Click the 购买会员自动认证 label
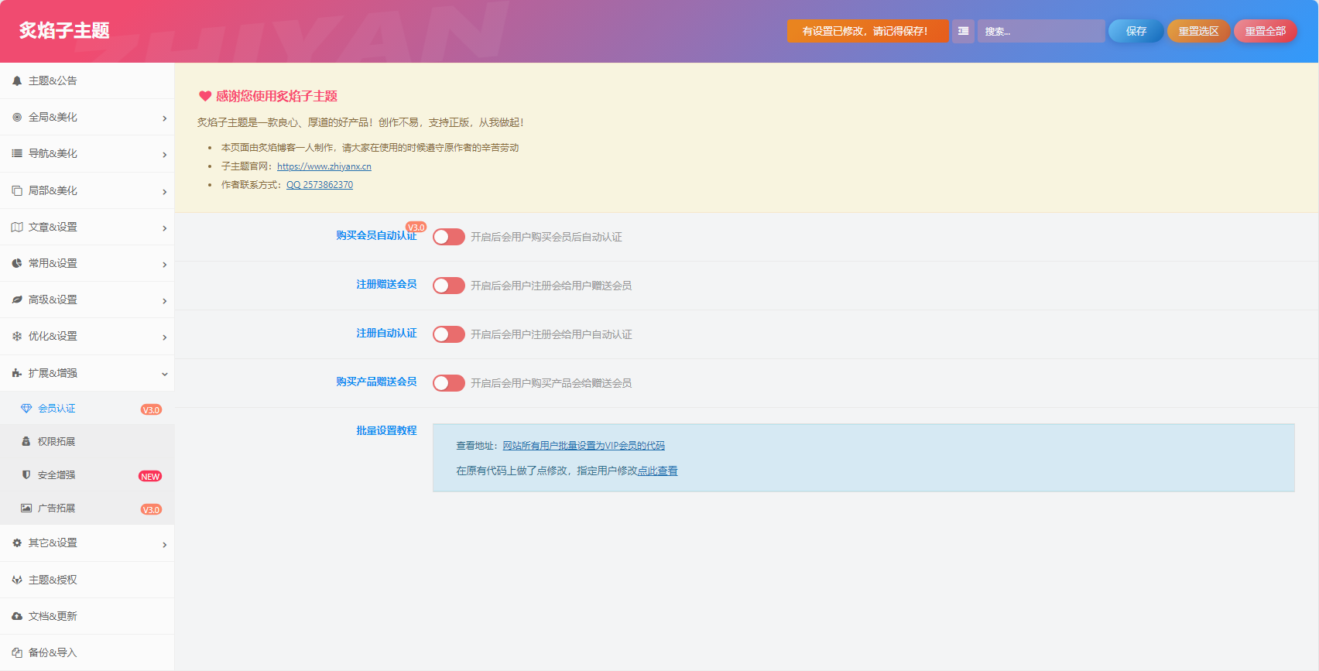Screen dimensions: 1319x671 pyautogui.click(x=376, y=235)
